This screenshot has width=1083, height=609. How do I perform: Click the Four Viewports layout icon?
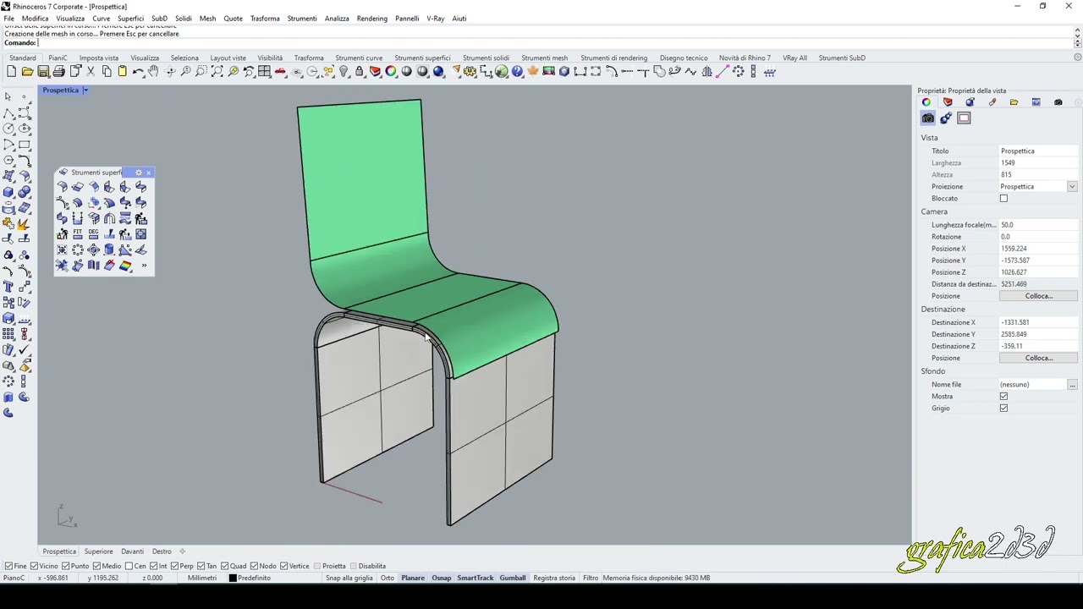click(265, 72)
